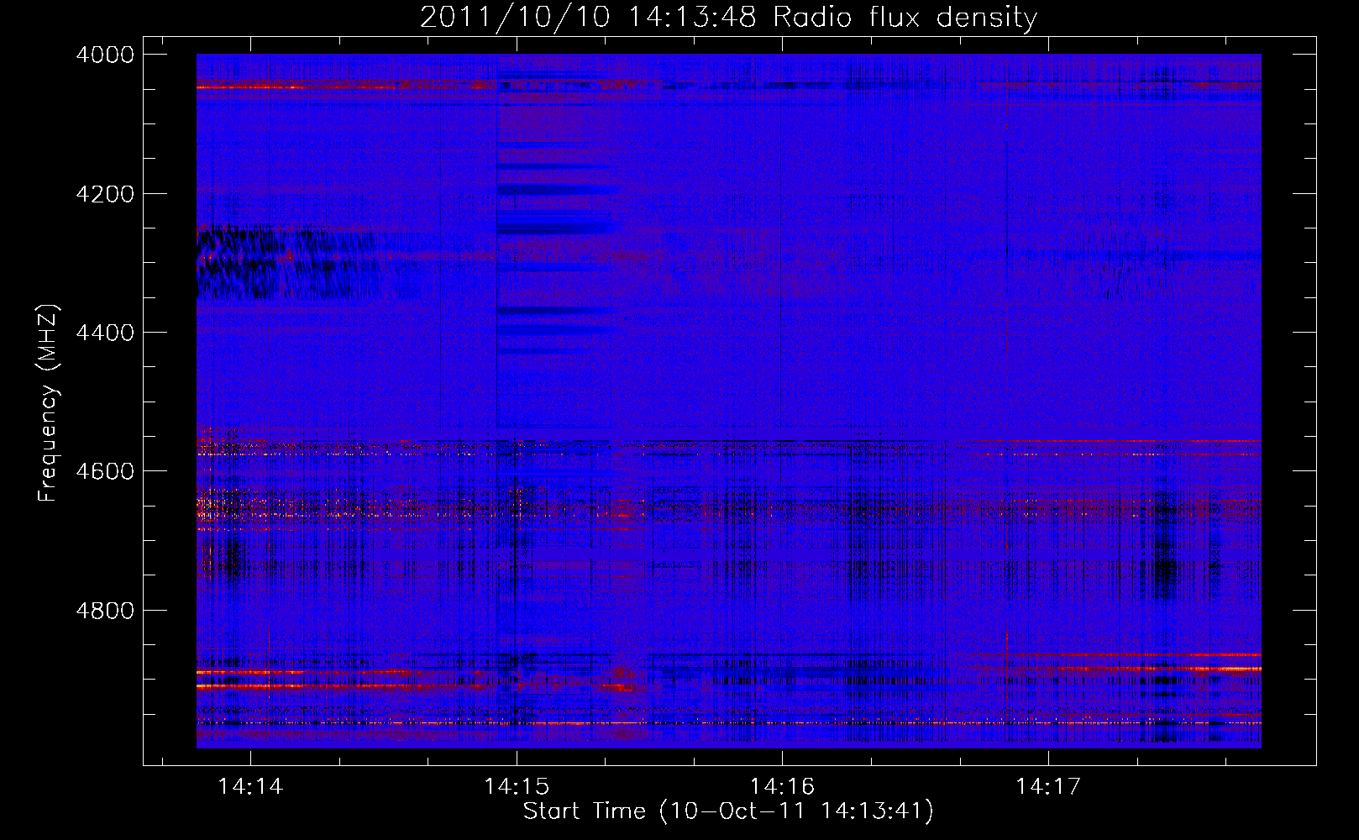This screenshot has height=840, width=1359.
Task: Click the red emission line near 4900 MHz at right
Action: pos(1117,661)
